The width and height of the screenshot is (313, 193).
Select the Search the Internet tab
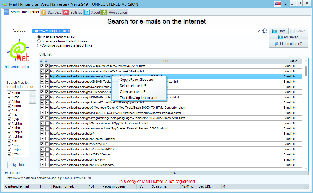(x=22, y=12)
